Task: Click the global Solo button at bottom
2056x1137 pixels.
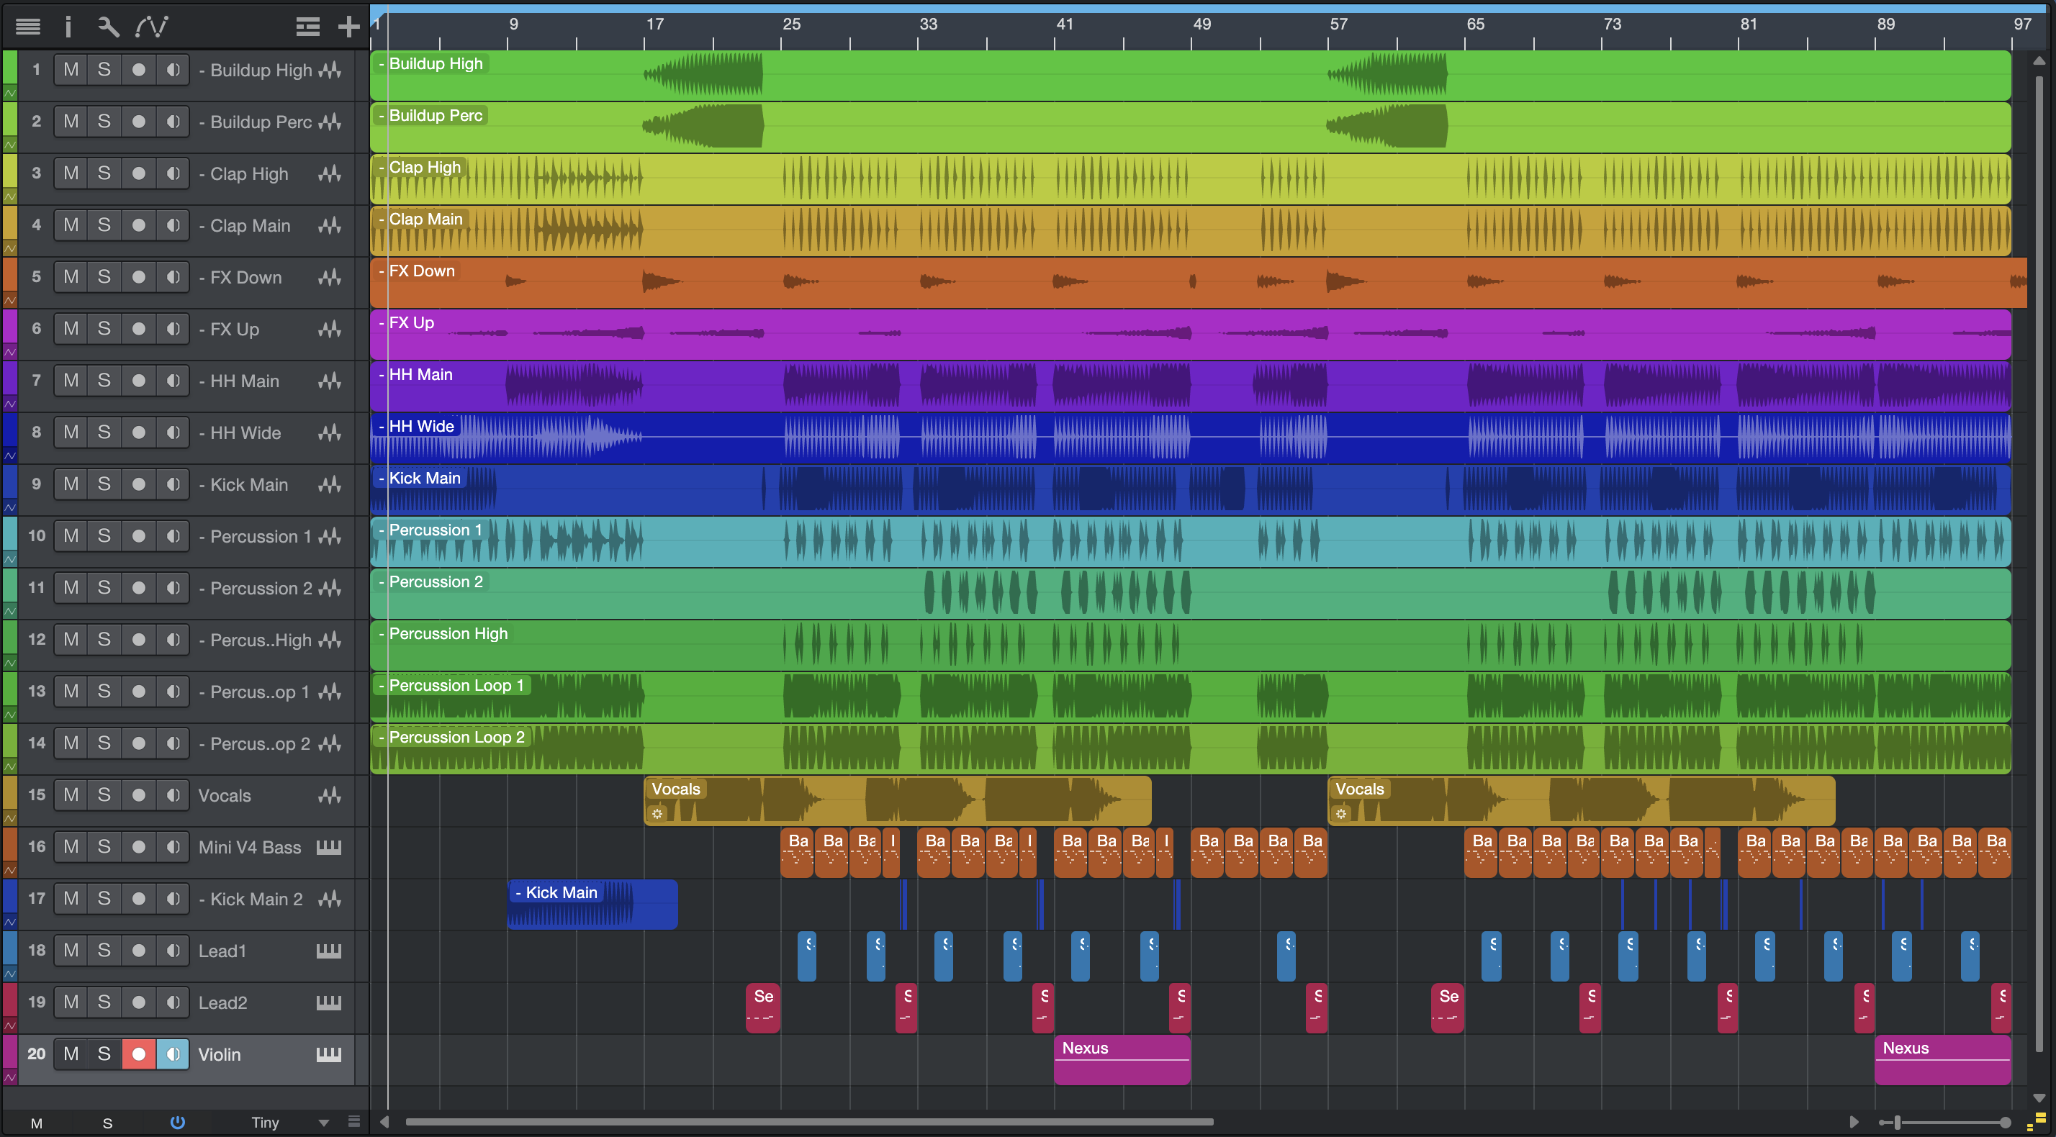Action: pyautogui.click(x=108, y=1123)
